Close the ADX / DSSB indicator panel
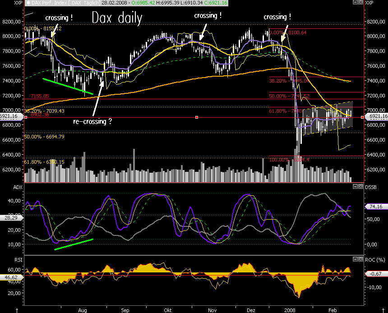The width and height of the screenshot is (388, 313). pyautogui.click(x=360, y=186)
